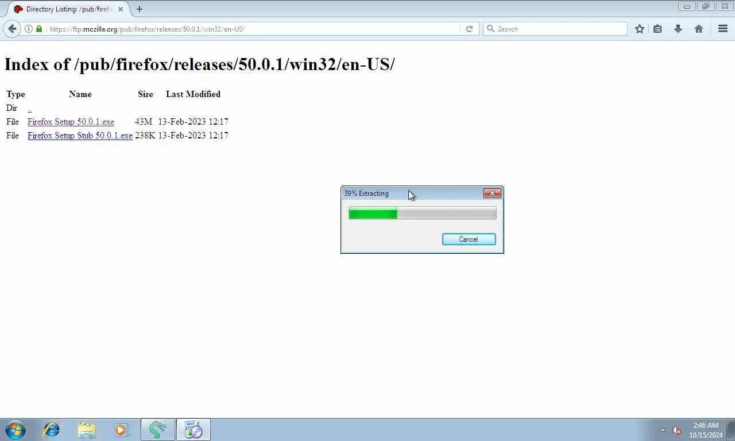Image resolution: width=735 pixels, height=441 pixels.
Task: Open Windows Explorer folder in taskbar
Action: pyautogui.click(x=87, y=430)
